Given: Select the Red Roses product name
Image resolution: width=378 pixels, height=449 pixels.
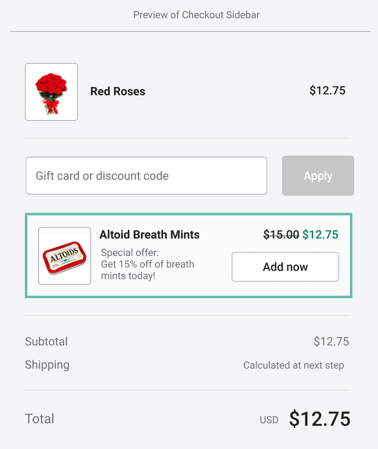Looking at the screenshot, I should click(118, 91).
